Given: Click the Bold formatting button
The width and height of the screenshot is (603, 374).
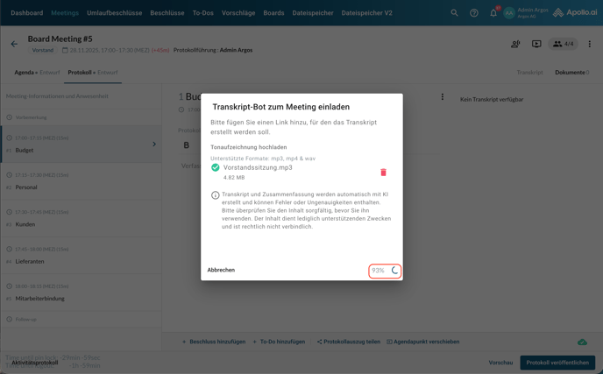Looking at the screenshot, I should point(186,145).
